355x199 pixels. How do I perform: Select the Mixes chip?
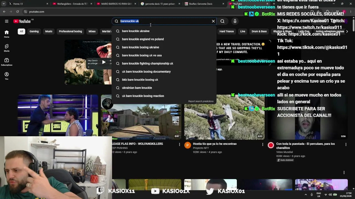(92, 32)
